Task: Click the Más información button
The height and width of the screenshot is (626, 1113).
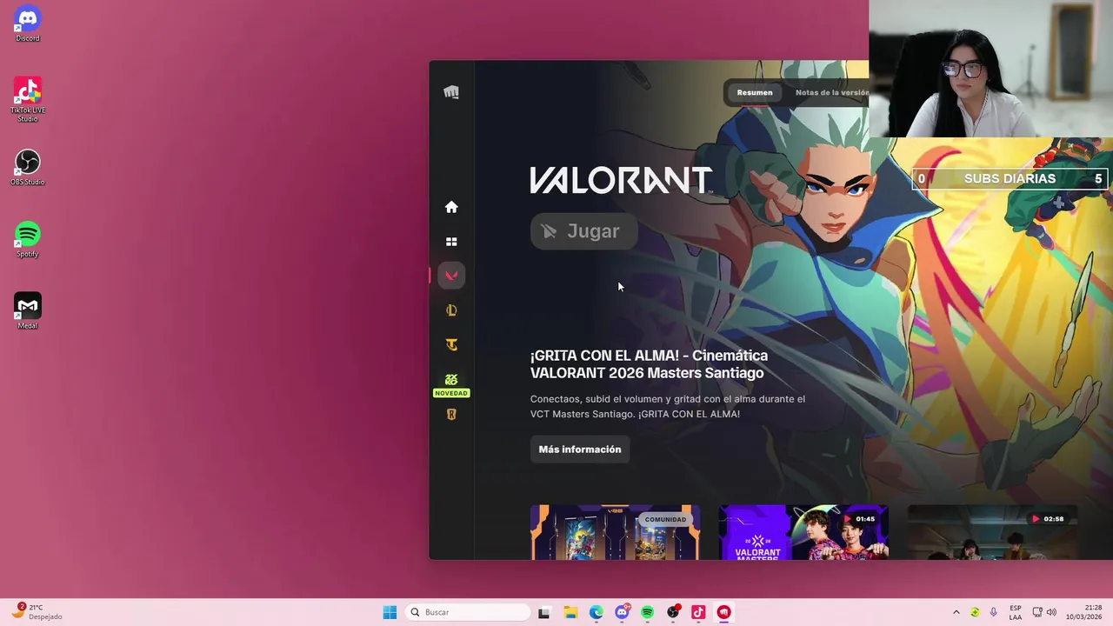Action: pos(580,450)
